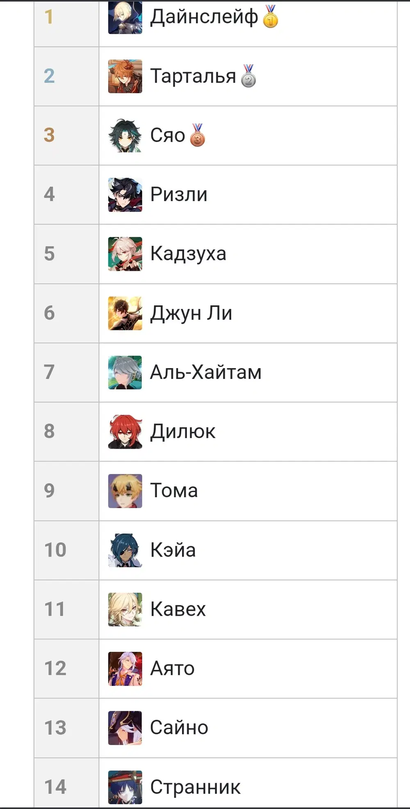
Task: Open the Аль-Хайтам entry name
Action: (x=206, y=372)
